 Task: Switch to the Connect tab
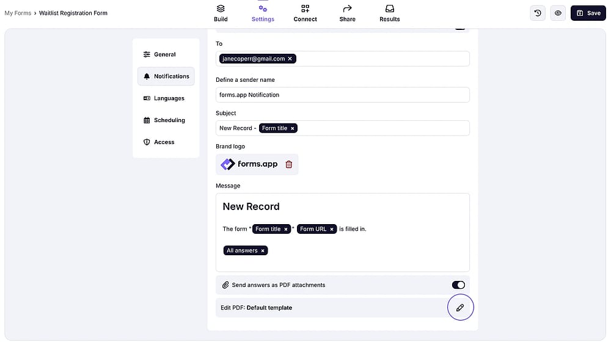point(305,13)
